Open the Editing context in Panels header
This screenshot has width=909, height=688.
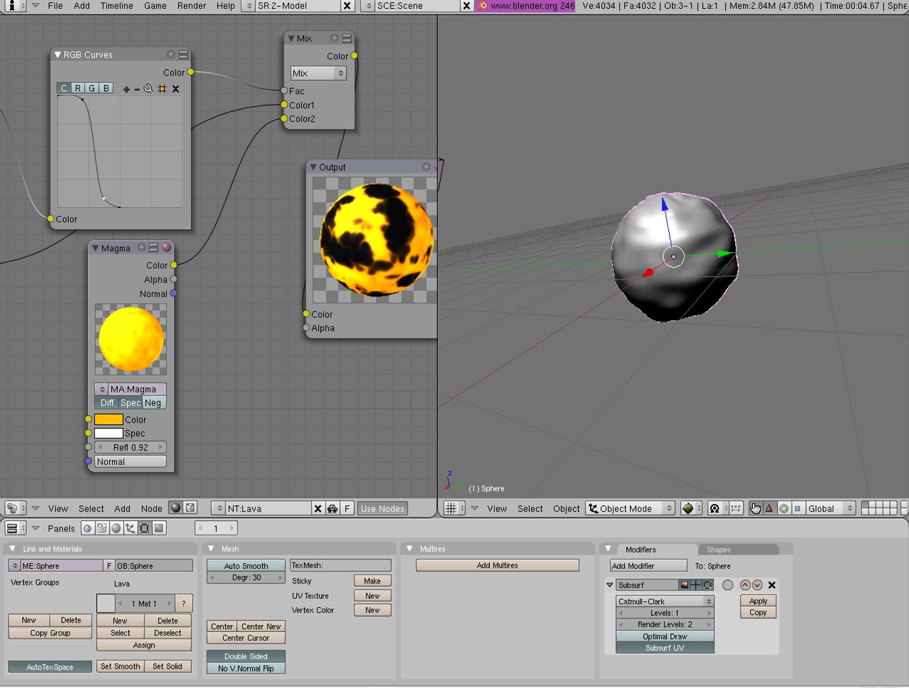(145, 528)
